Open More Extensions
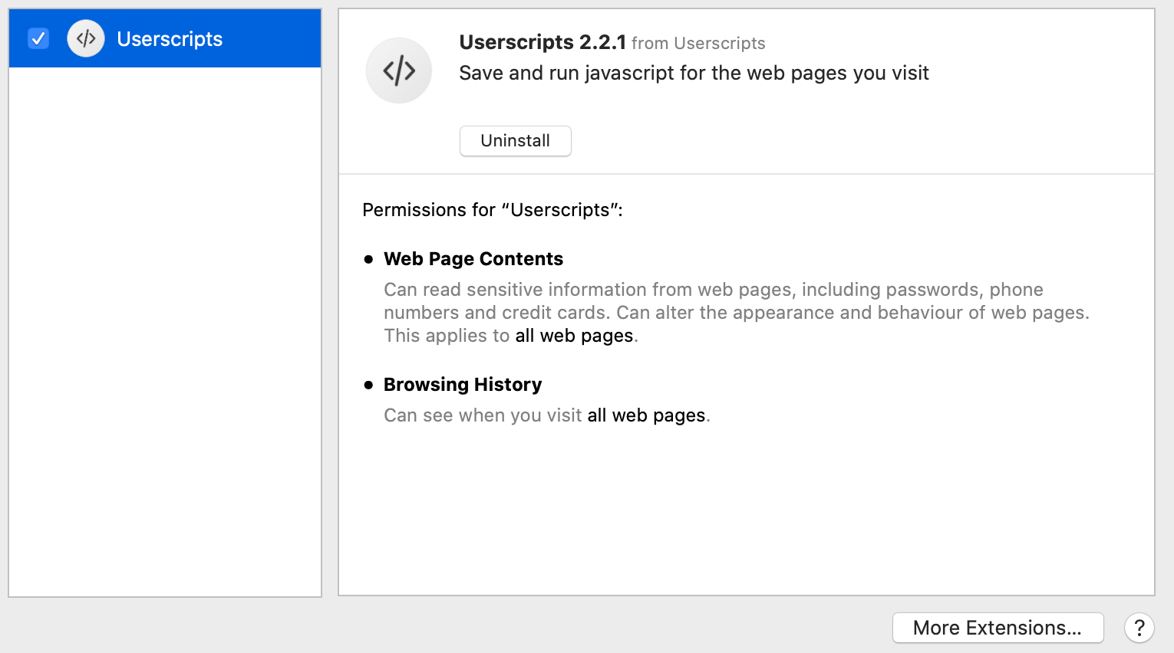The image size is (1174, 653). [x=998, y=628]
